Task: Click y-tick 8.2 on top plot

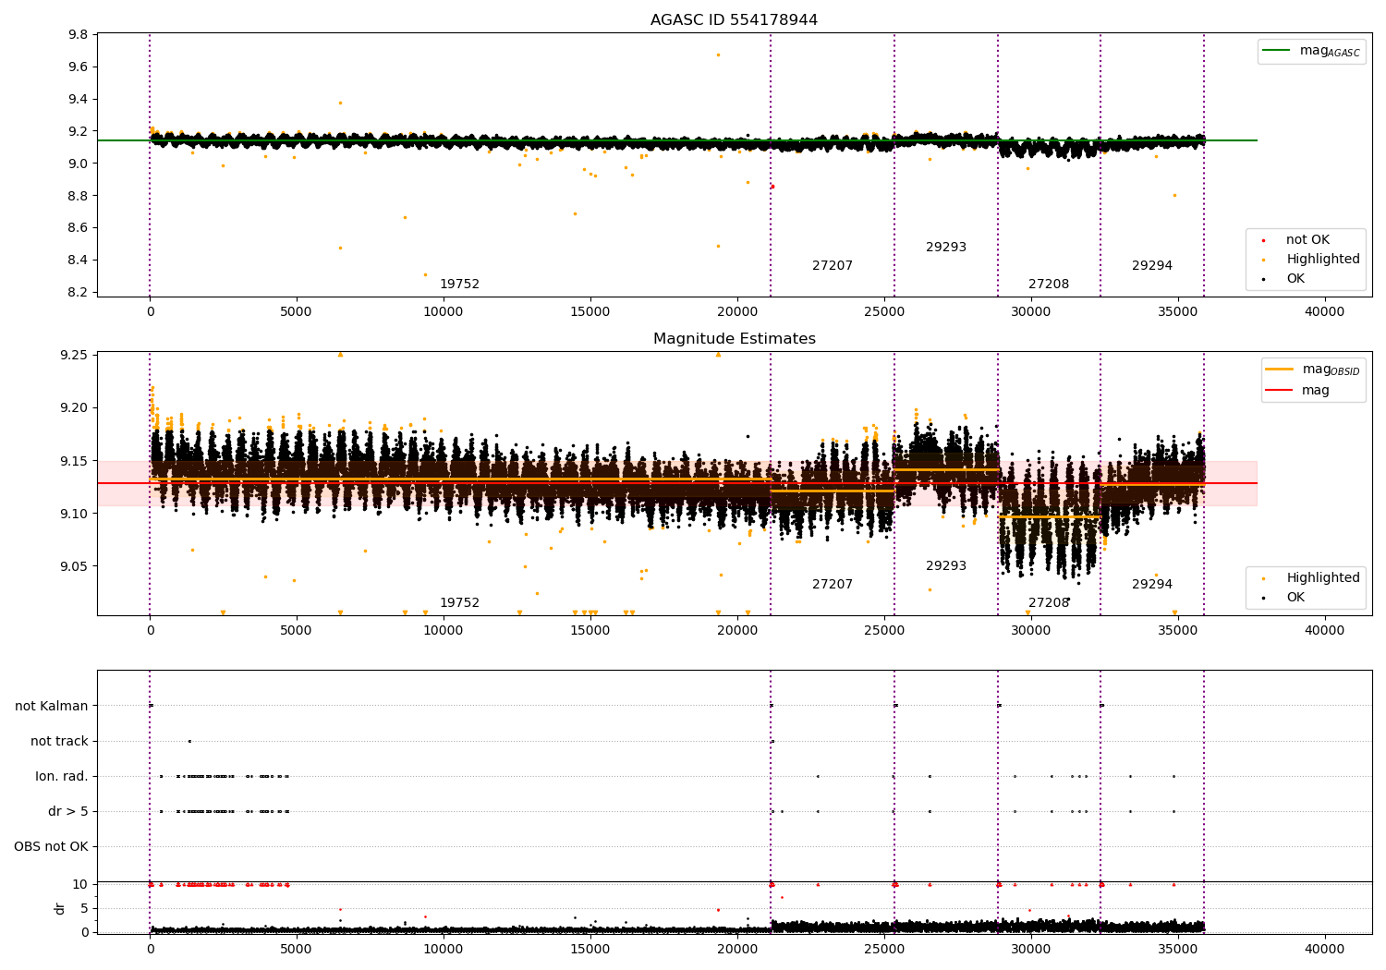Action: tap(79, 293)
